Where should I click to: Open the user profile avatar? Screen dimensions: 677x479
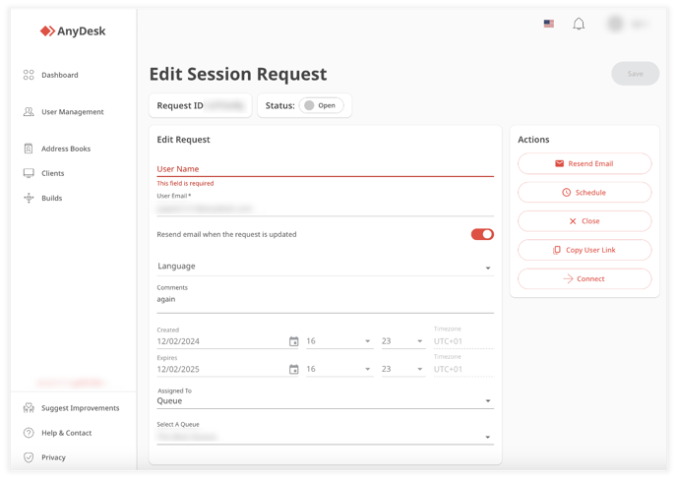615,24
